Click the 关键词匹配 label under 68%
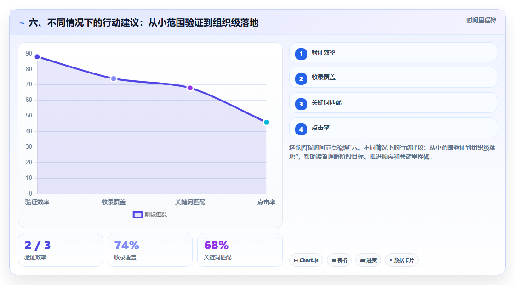The height and width of the screenshot is (285, 515). [218, 257]
